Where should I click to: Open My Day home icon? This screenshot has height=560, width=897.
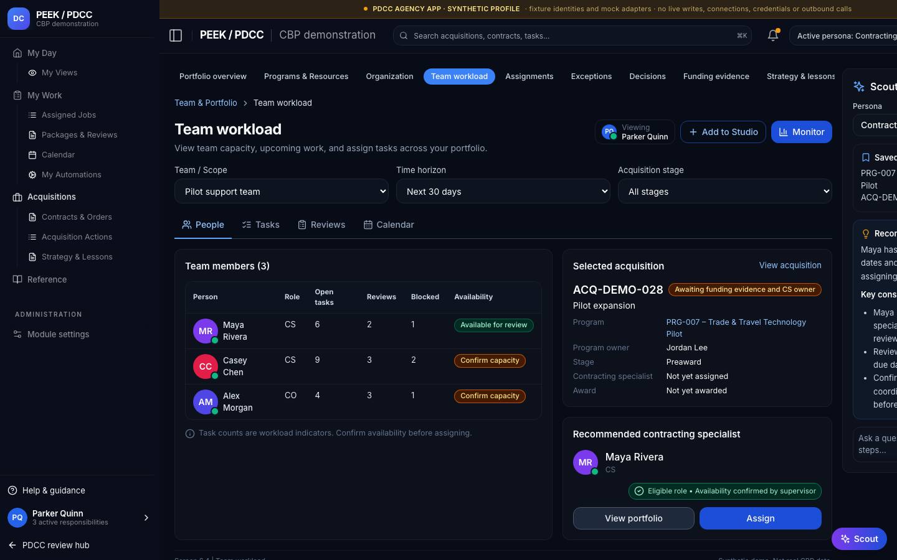click(x=17, y=53)
